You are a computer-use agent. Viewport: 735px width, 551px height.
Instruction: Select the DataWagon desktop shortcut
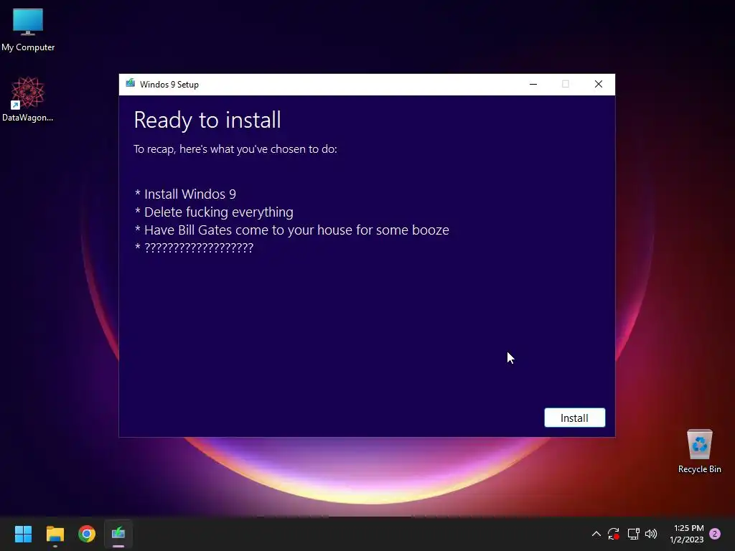pos(28,99)
